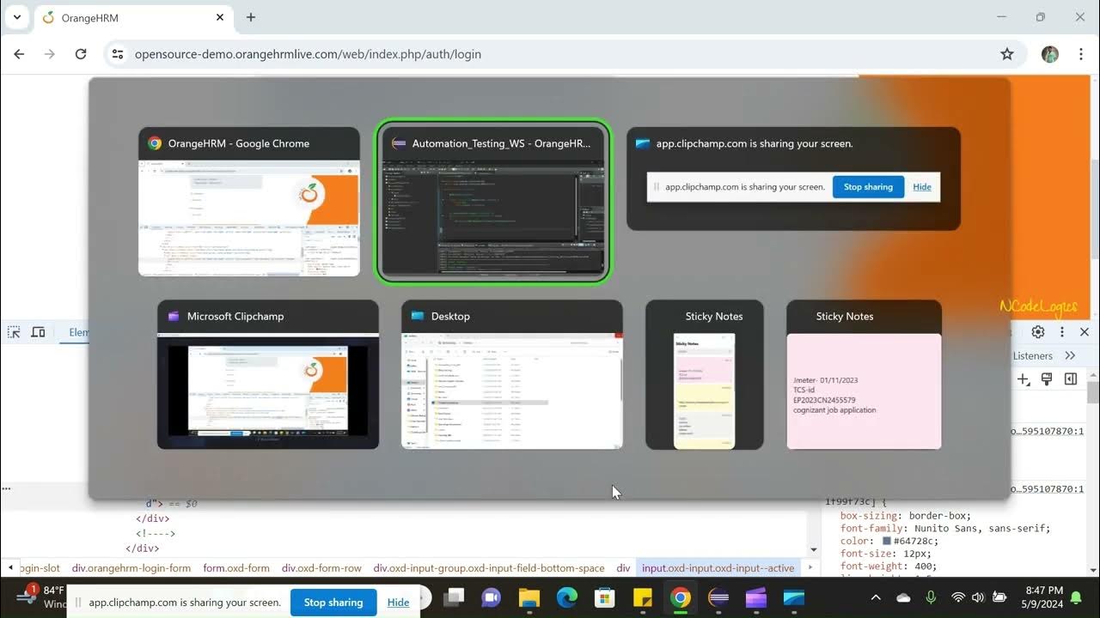Open the Chrome profile avatar
The image size is (1100, 618).
tap(1050, 54)
